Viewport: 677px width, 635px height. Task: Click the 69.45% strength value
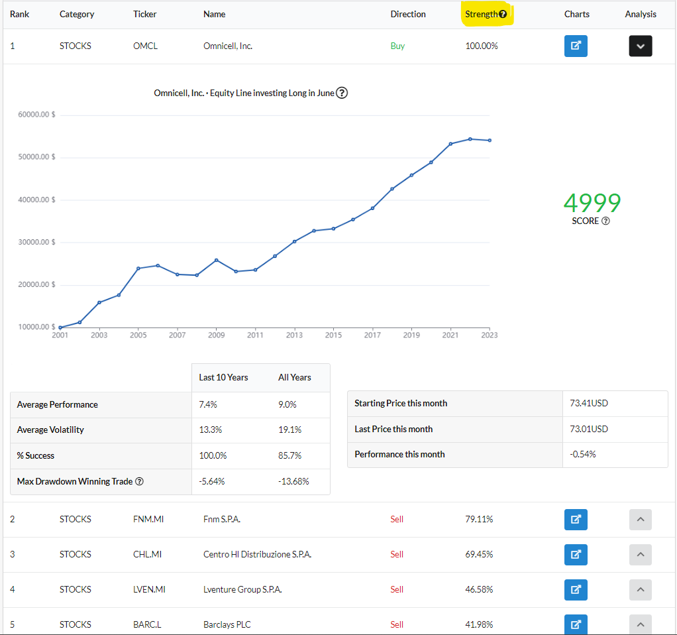(479, 554)
